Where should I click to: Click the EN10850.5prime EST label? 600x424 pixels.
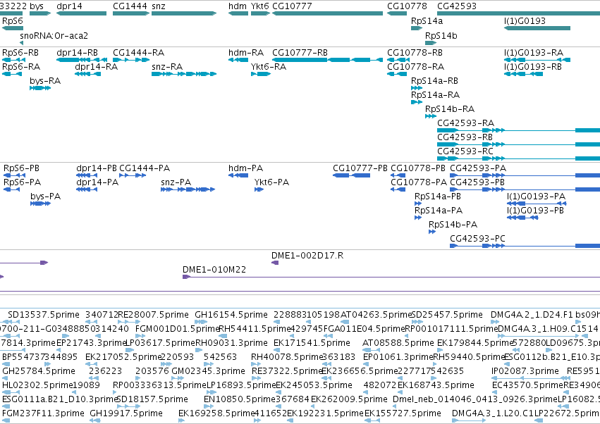(240, 399)
